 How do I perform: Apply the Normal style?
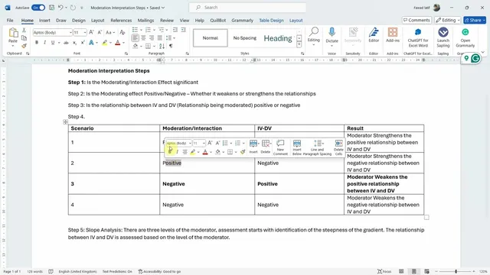(x=211, y=38)
